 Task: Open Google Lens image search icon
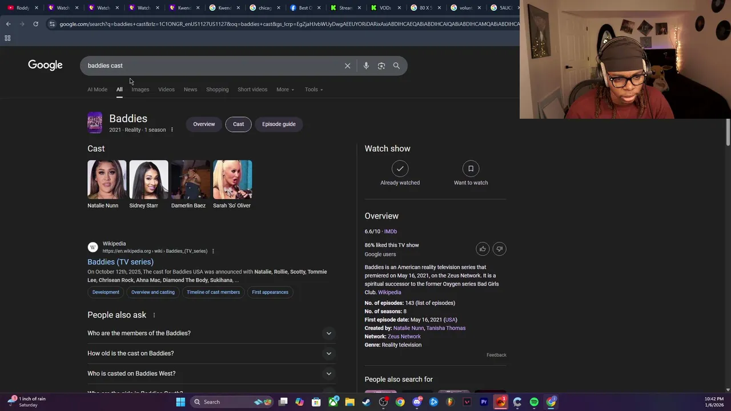pos(381,66)
